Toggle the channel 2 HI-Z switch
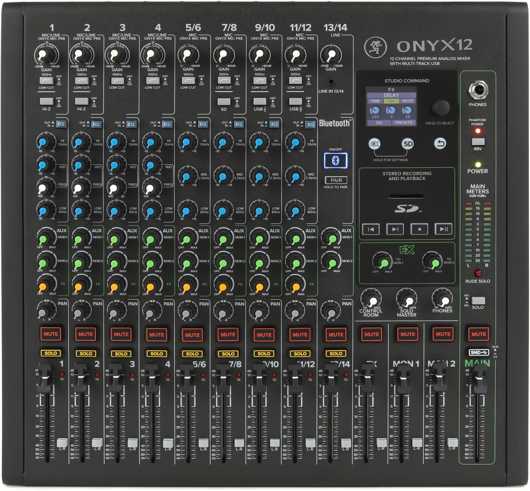This screenshot has height=491, width=530. point(82,102)
